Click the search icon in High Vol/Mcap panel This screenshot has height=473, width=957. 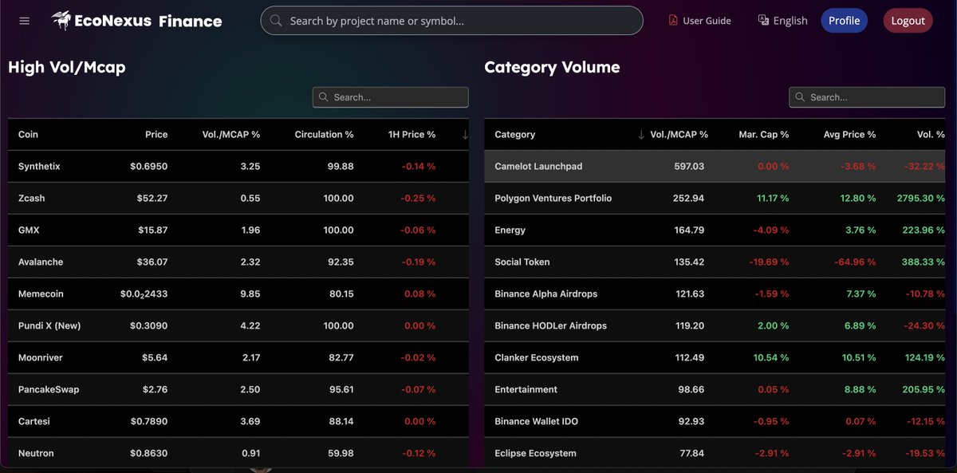tap(323, 97)
